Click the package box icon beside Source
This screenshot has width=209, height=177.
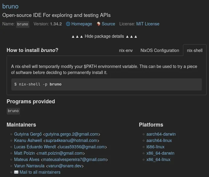point(99,24)
